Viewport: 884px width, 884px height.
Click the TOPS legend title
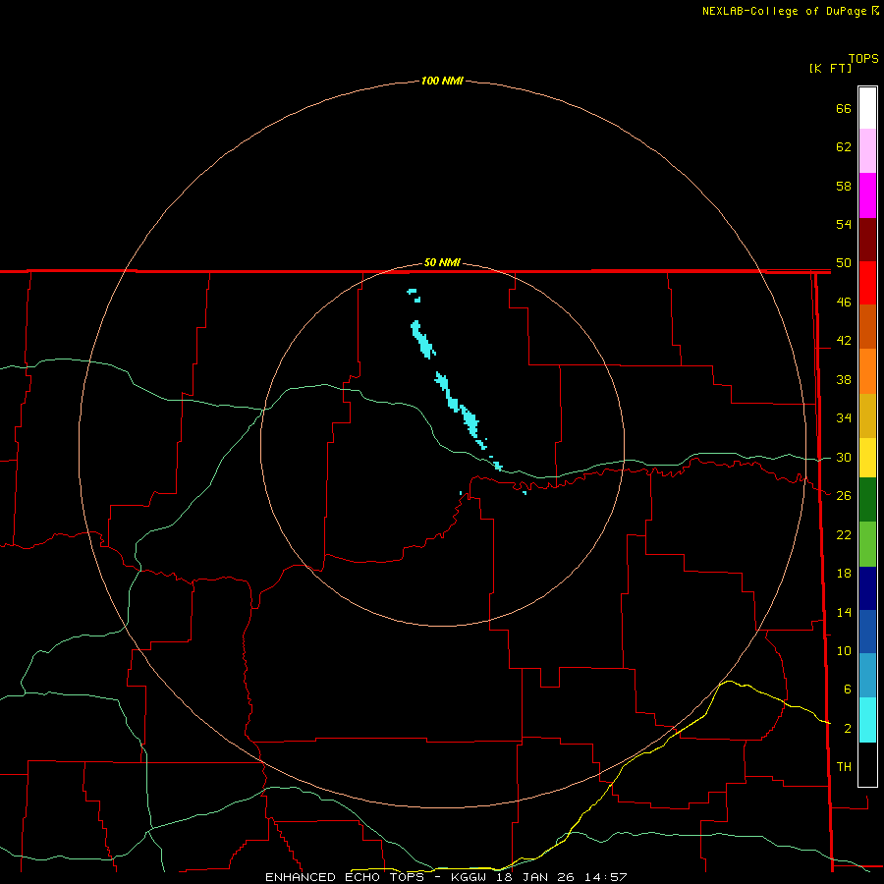[x=863, y=59]
